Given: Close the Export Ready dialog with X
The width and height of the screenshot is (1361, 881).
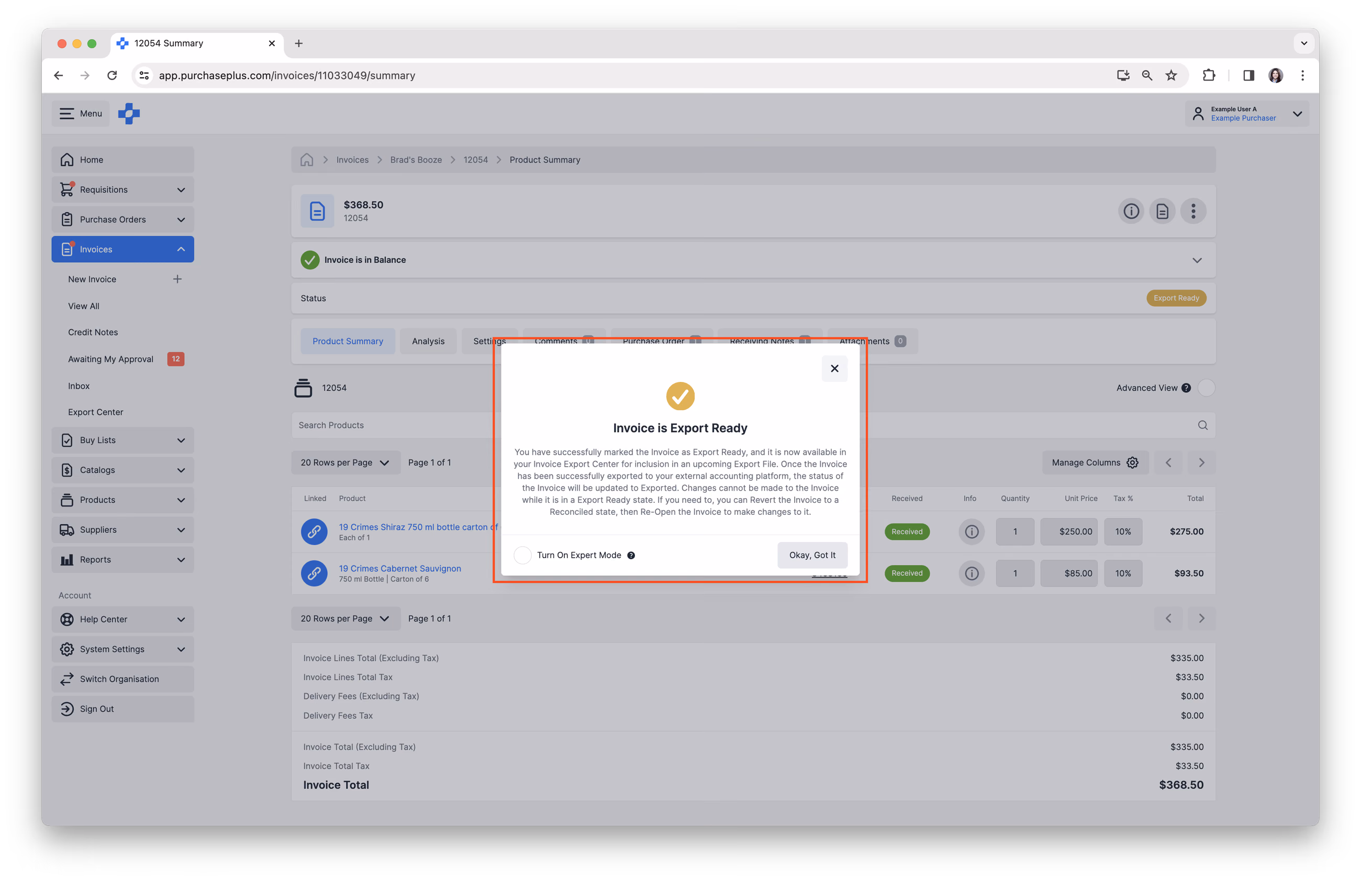Looking at the screenshot, I should click(834, 368).
